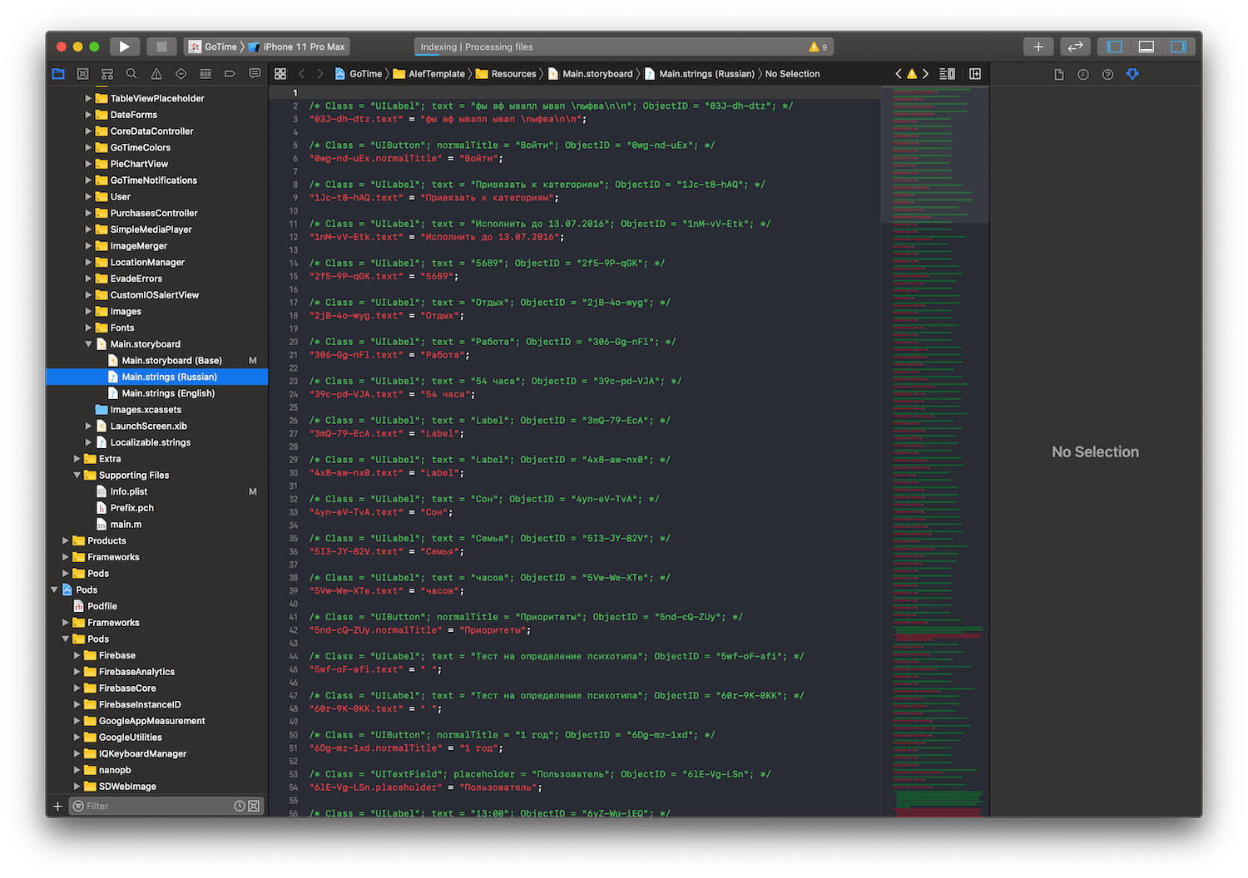The height and width of the screenshot is (878, 1248).
Task: Stop the running task
Action: (x=161, y=47)
